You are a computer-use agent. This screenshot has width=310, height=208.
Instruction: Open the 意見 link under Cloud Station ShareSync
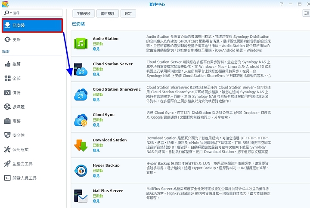click(96, 100)
